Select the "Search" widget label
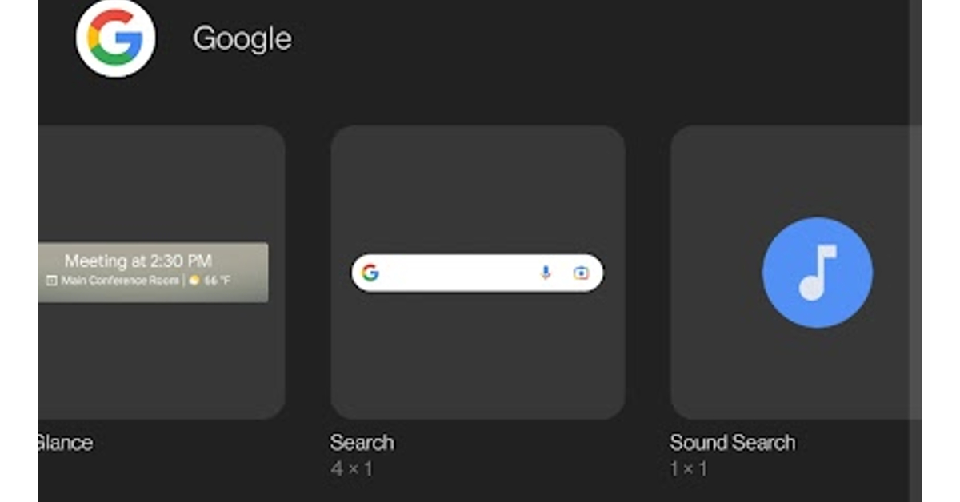Image resolution: width=960 pixels, height=502 pixels. pyautogui.click(x=362, y=442)
